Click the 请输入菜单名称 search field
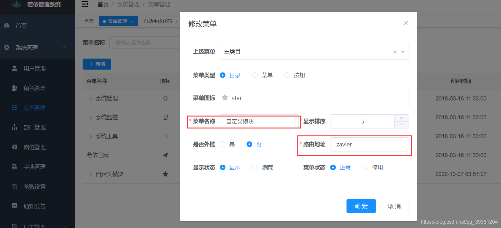This screenshot has height=228, width=501. point(145,43)
